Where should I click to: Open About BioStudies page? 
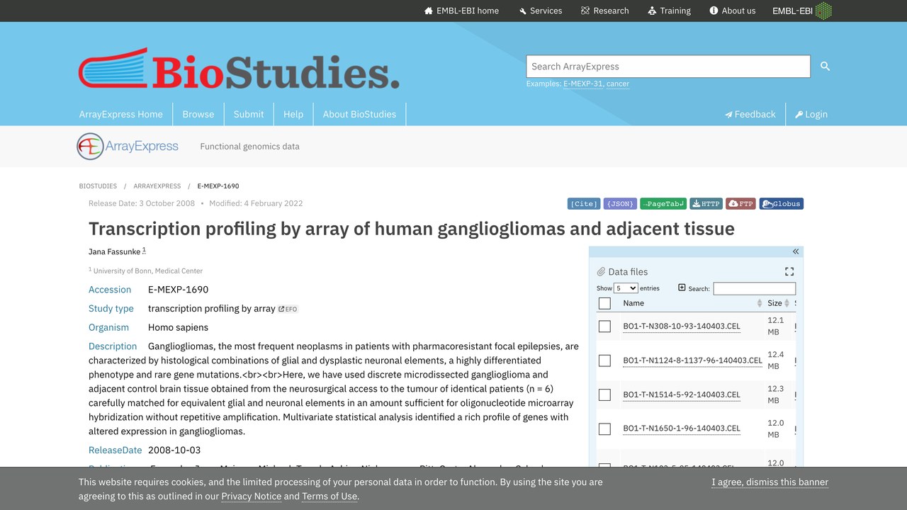tap(359, 114)
